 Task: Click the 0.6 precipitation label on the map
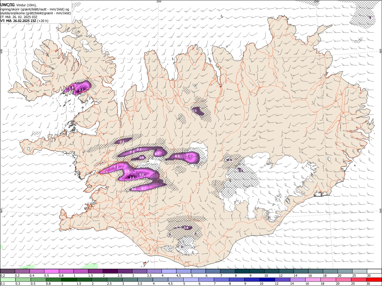click(142, 158)
